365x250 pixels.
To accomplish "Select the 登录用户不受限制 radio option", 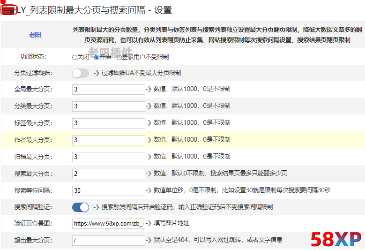I will tap(119, 57).
